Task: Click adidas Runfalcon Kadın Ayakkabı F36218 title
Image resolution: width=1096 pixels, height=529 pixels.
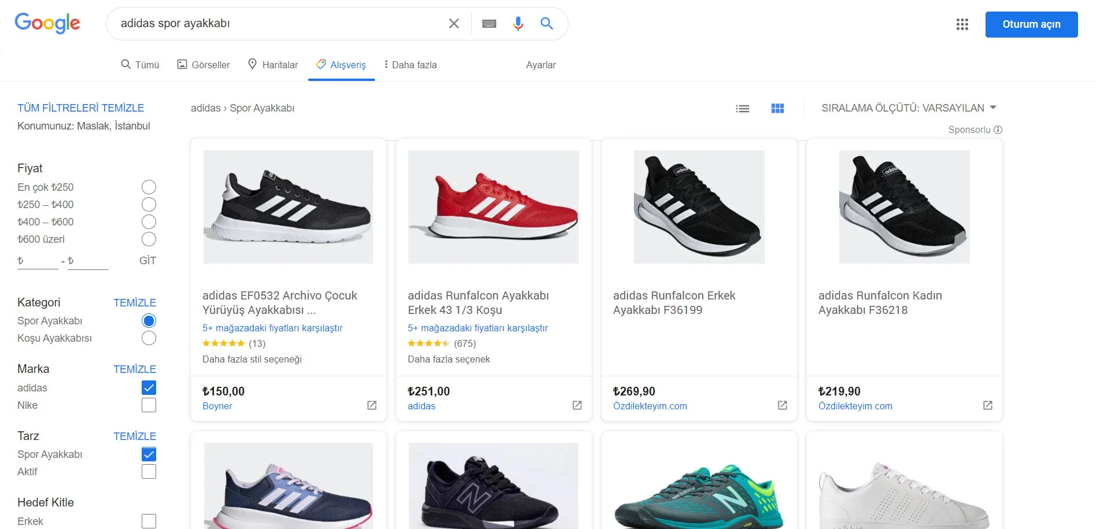Action: [880, 303]
